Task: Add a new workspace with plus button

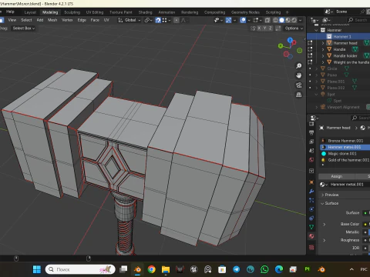Action: [288, 12]
